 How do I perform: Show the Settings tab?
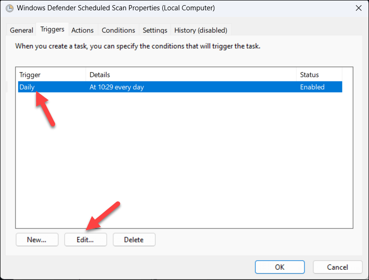click(x=155, y=30)
